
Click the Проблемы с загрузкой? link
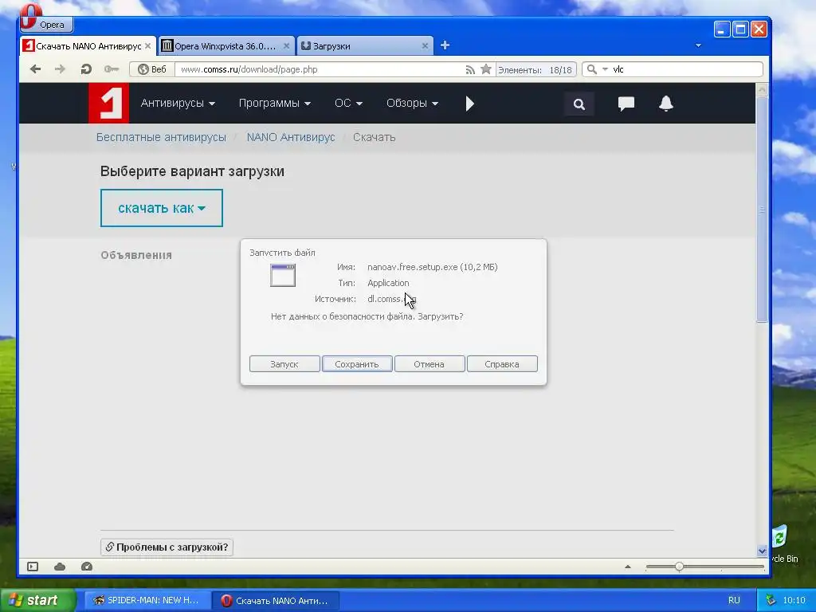pyautogui.click(x=167, y=547)
